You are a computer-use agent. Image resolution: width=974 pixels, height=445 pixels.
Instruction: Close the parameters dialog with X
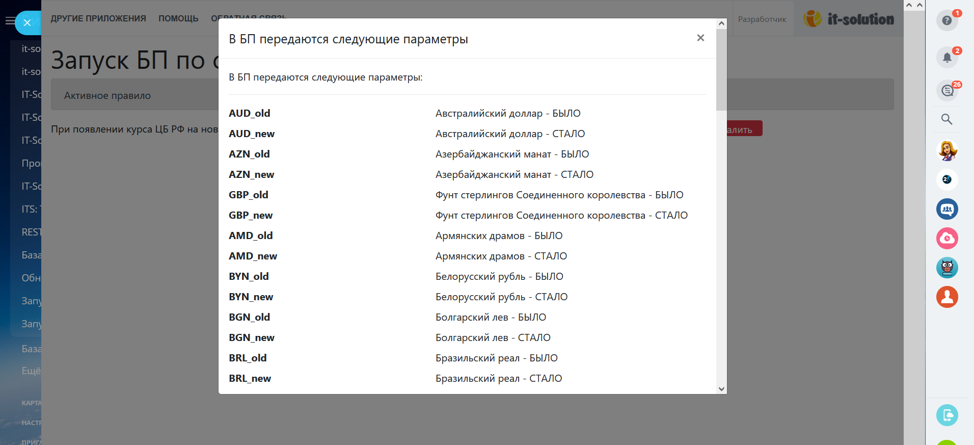(700, 38)
